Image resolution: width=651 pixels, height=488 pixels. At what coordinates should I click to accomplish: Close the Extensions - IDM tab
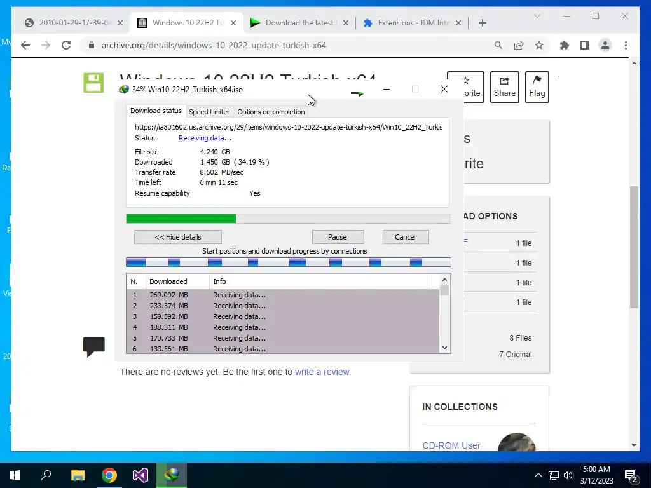pyautogui.click(x=458, y=23)
